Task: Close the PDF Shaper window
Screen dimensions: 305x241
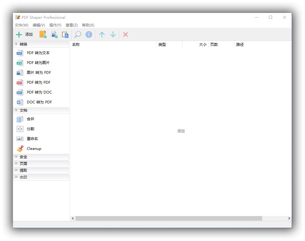Action: (x=285, y=17)
